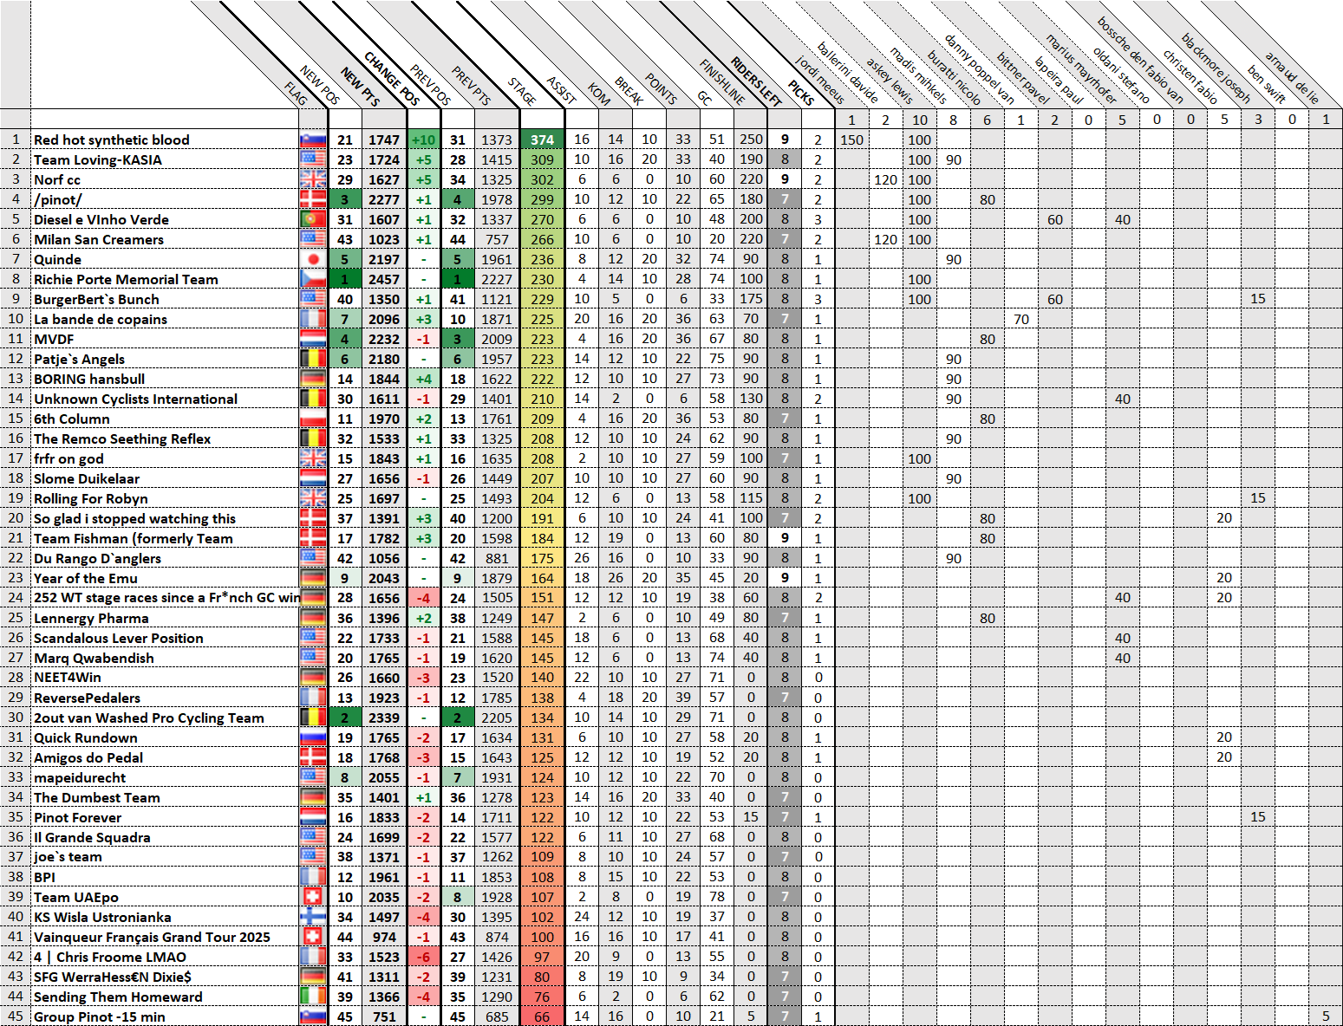
Task: Select the RIDERS LEFT column header
Action: pyautogui.click(x=756, y=81)
